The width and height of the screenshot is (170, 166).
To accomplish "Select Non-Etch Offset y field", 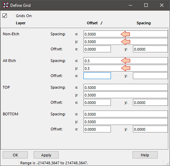I will pyautogui.click(x=150, y=49).
